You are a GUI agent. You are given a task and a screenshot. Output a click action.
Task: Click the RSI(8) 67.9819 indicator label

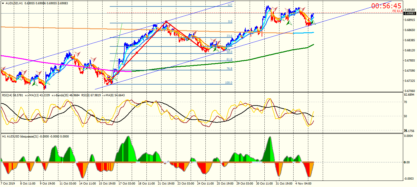91,95
